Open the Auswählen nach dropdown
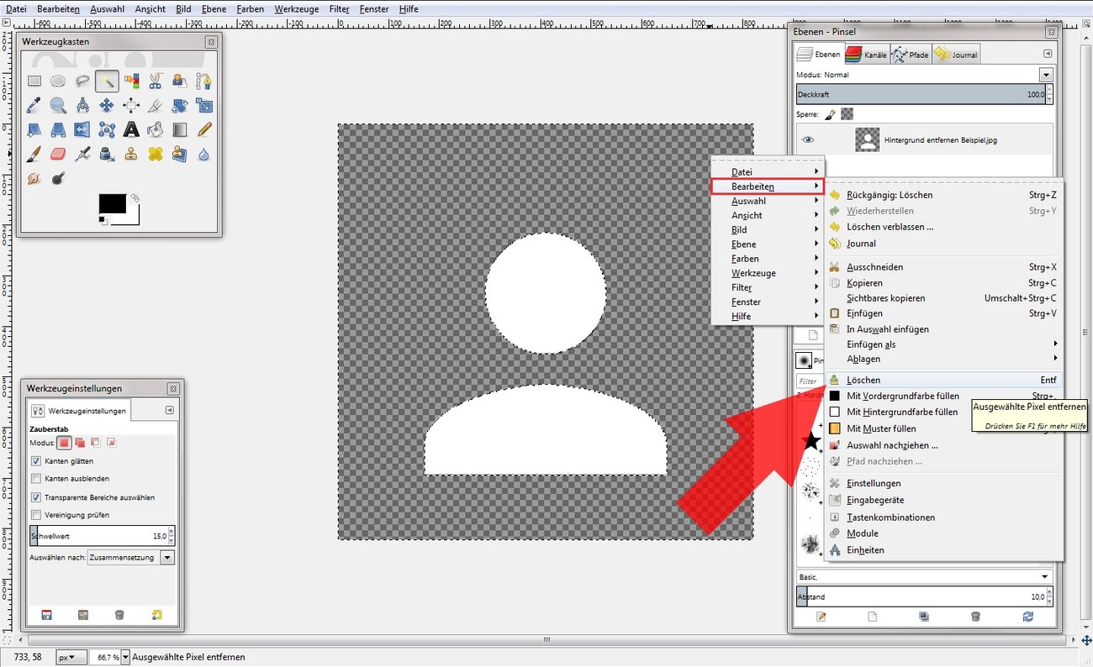 [166, 556]
